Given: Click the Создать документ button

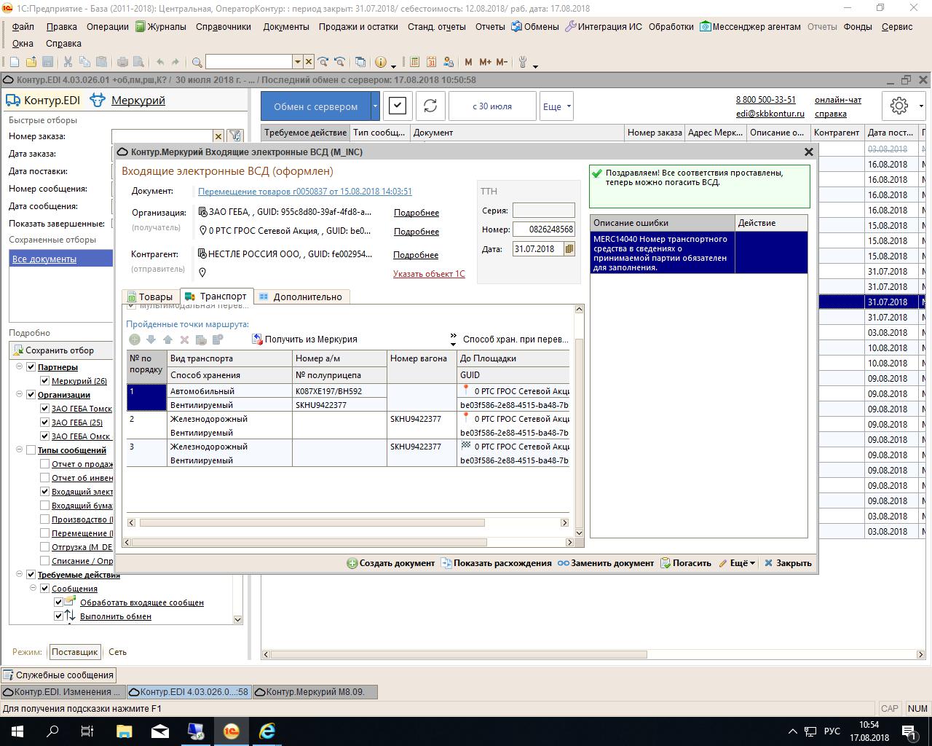Looking at the screenshot, I should coord(390,563).
